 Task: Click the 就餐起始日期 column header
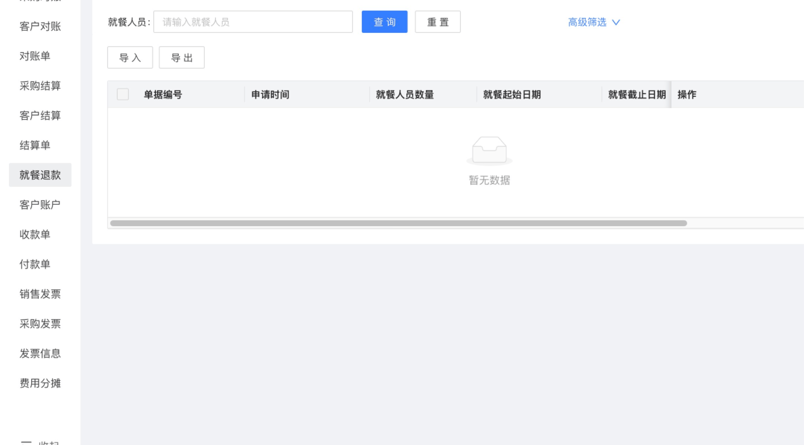[x=512, y=95]
